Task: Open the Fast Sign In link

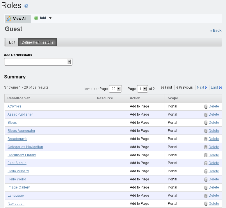Action: [17, 163]
